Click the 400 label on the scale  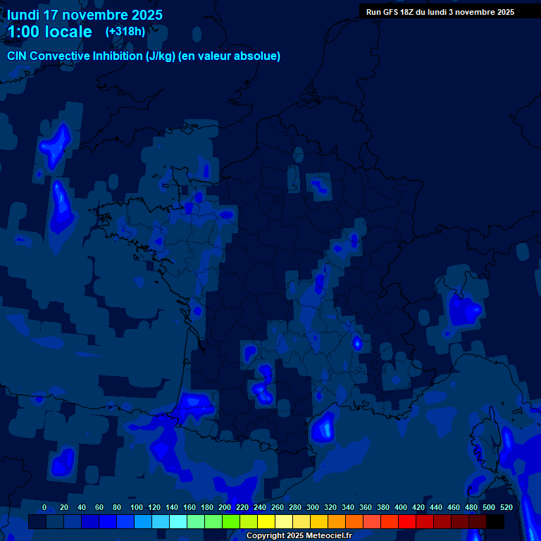click(400, 507)
